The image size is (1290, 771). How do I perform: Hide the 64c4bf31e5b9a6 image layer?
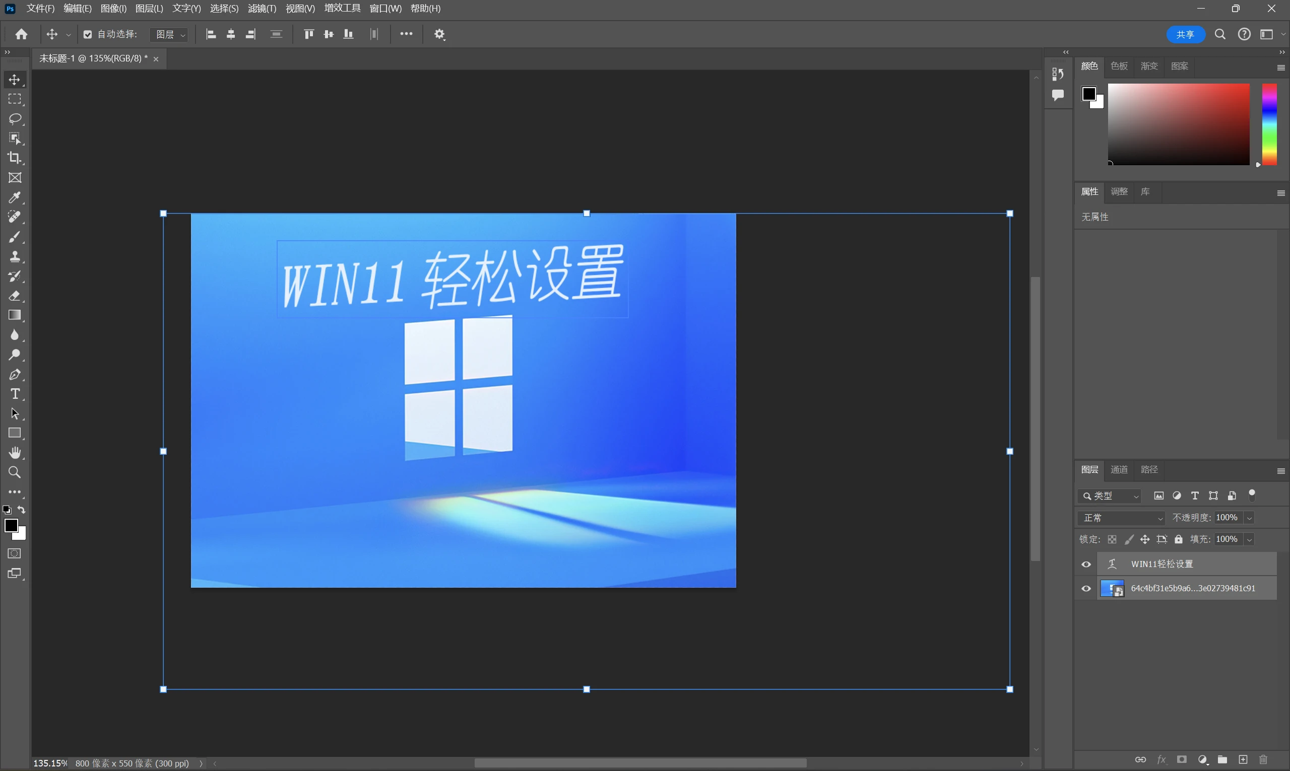point(1086,589)
